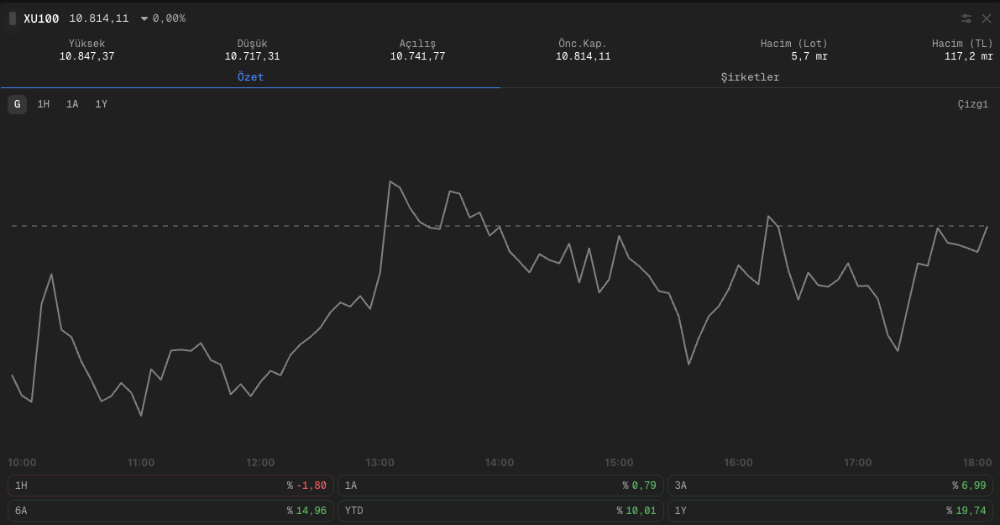
Task: Set the chart range to 1Y
Action: (x=101, y=104)
